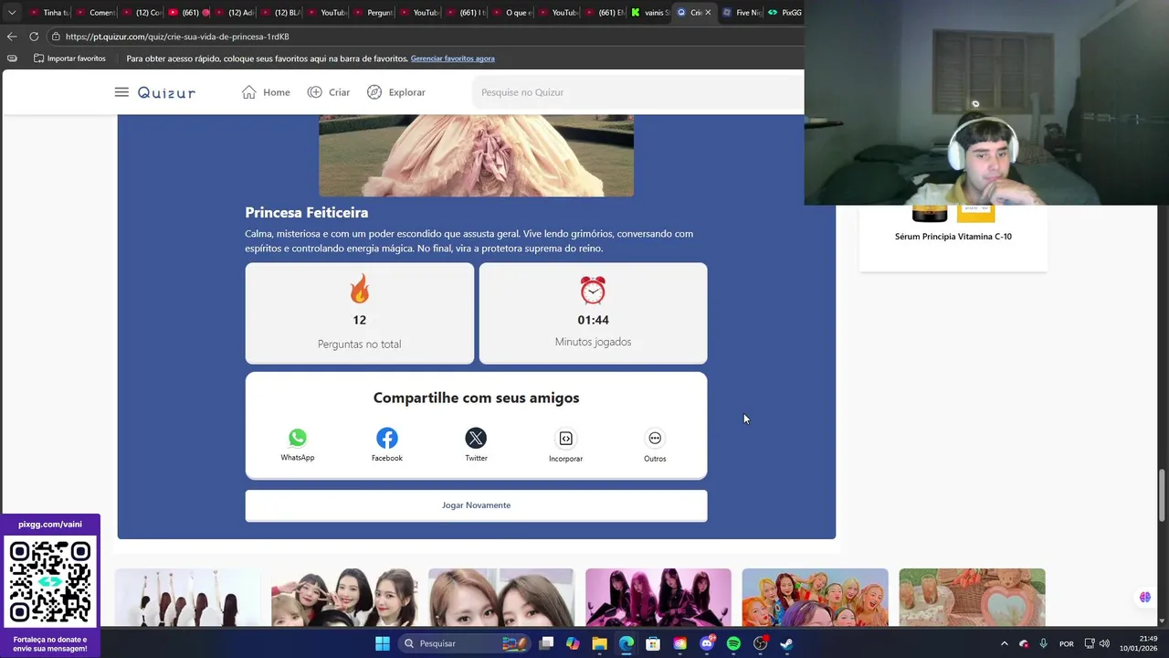1169x658 pixels.
Task: Reload the page with refresh icon
Action: coord(34,37)
